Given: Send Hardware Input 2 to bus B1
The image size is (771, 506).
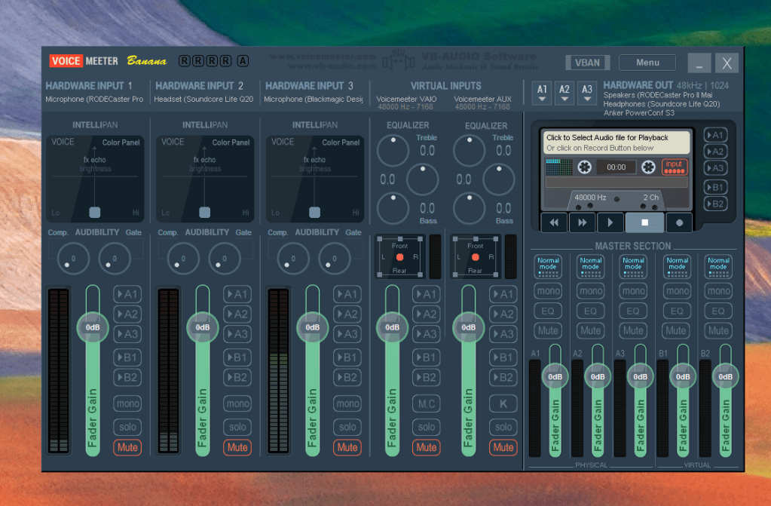Looking at the screenshot, I should coord(237,357).
